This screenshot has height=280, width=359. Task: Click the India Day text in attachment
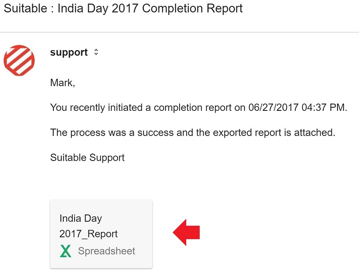click(x=81, y=218)
